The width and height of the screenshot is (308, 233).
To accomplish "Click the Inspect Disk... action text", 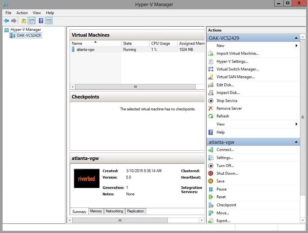I will point(228,93).
